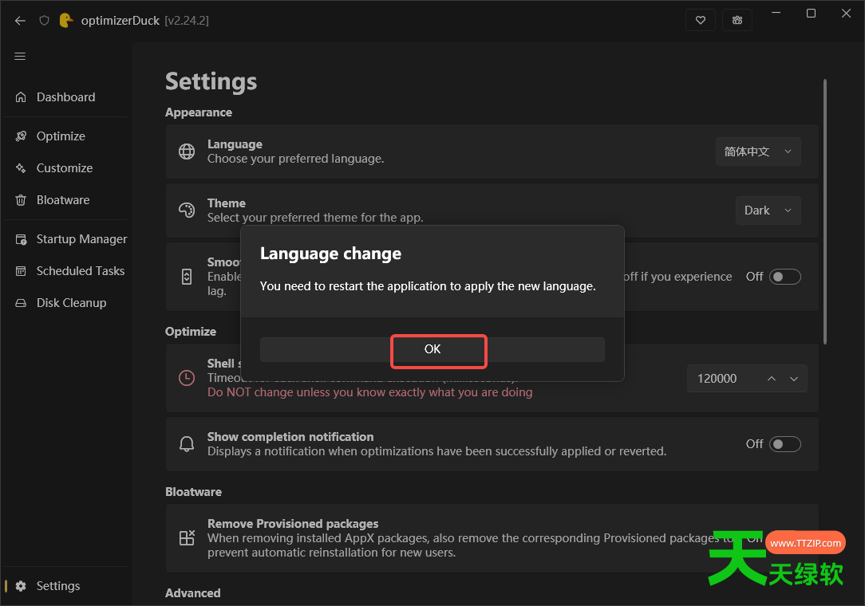Open the Startup Manager page
The image size is (865, 606).
66,239
